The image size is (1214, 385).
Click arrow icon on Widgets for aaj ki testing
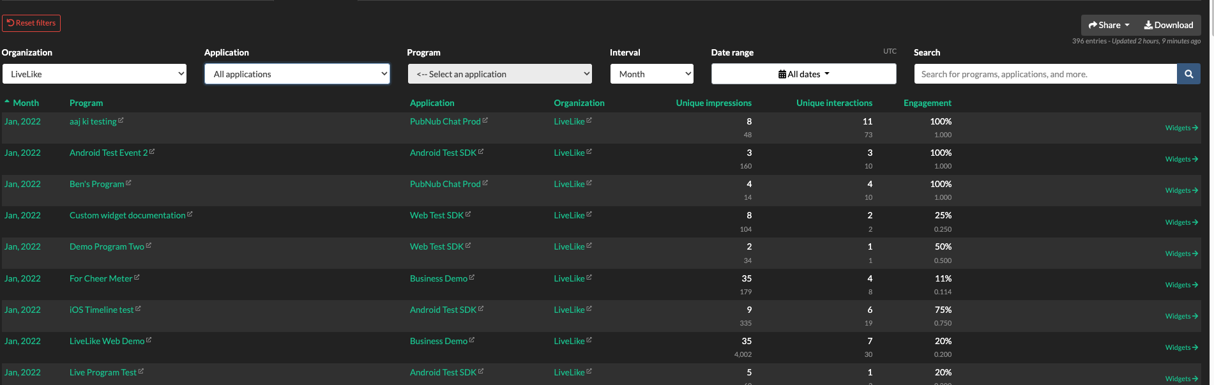(x=1195, y=128)
